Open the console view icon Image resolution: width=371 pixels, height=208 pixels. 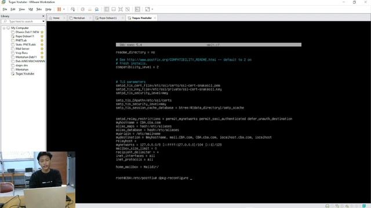coord(137,9)
